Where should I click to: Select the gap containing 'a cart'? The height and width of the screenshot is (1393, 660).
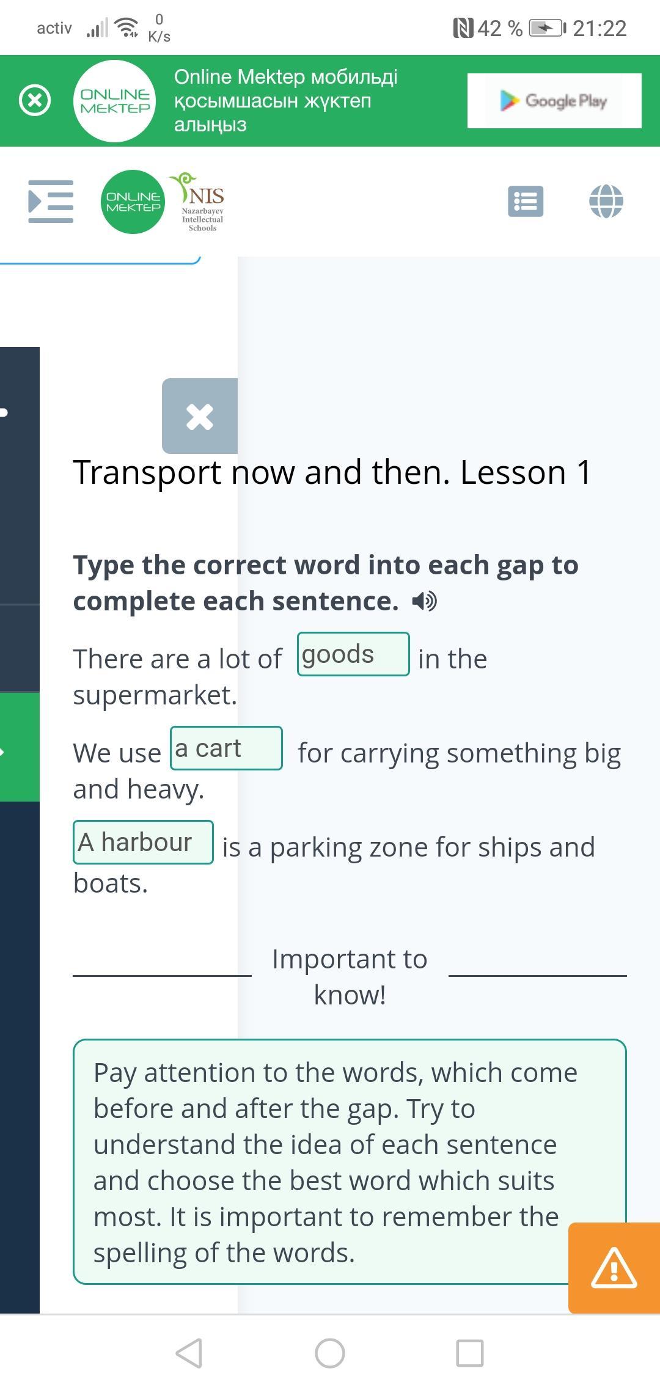(x=226, y=748)
